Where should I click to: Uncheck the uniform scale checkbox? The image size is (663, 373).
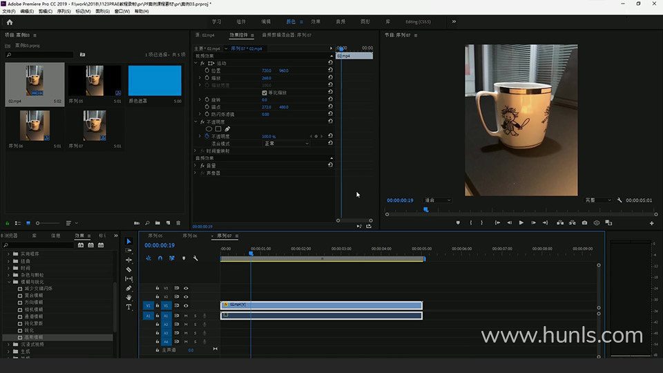click(x=265, y=93)
